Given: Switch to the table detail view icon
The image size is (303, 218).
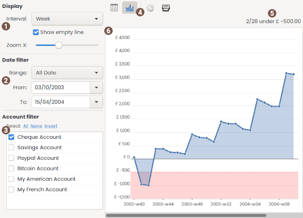Looking at the screenshot, I should tap(114, 8).
